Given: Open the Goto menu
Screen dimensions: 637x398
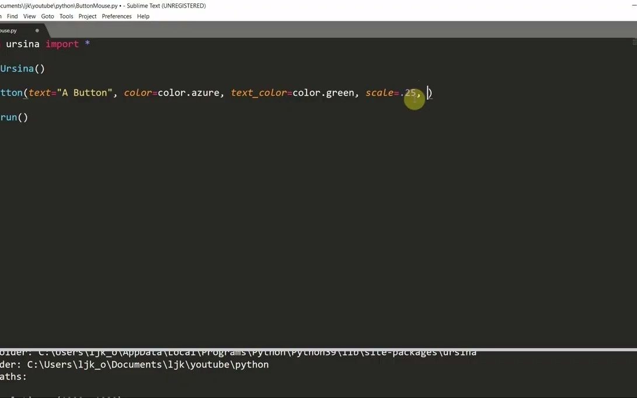Looking at the screenshot, I should click(47, 16).
